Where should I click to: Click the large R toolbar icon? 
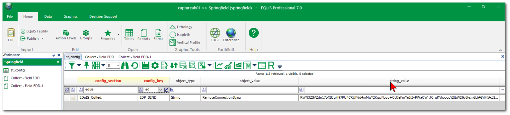(271, 65)
